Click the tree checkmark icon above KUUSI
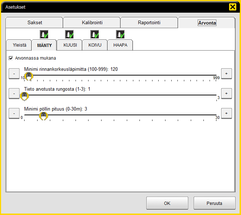The width and height of the screenshot is (241, 215). point(69,34)
